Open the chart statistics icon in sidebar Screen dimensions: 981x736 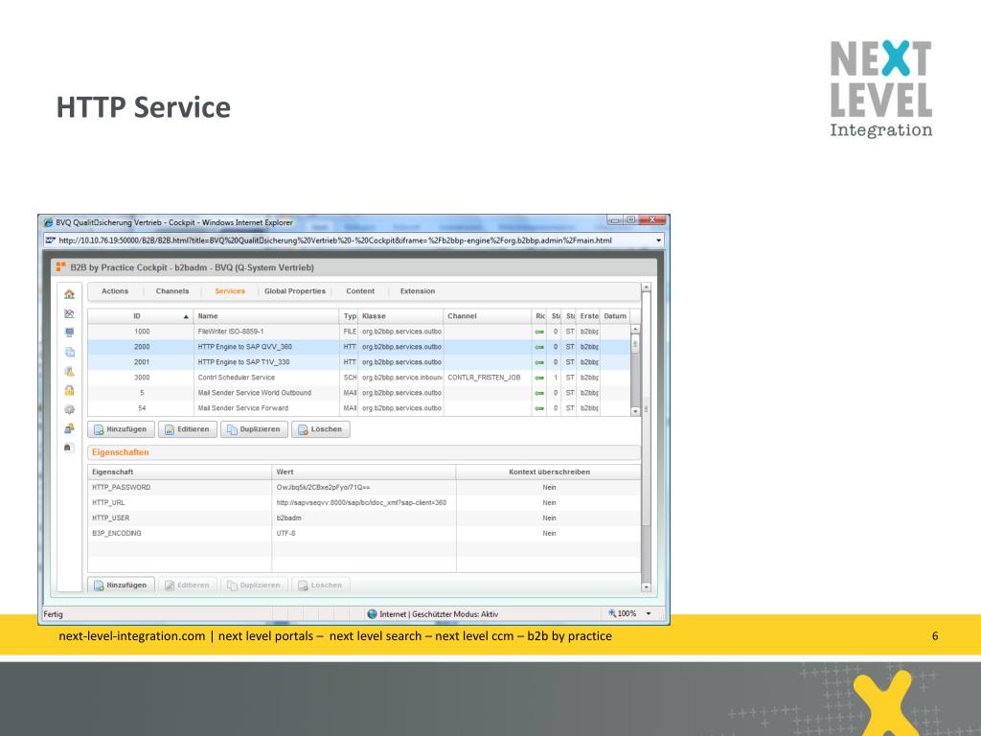point(69,313)
